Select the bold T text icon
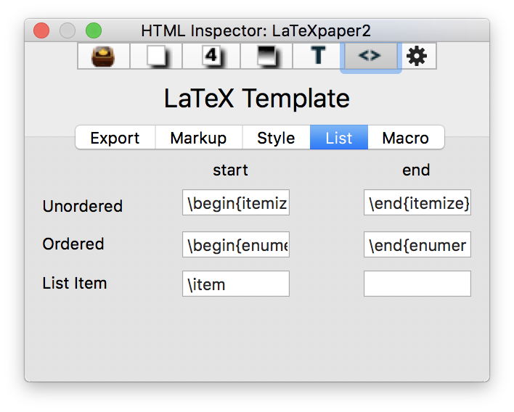The width and height of the screenshot is (514, 412). pos(318,57)
